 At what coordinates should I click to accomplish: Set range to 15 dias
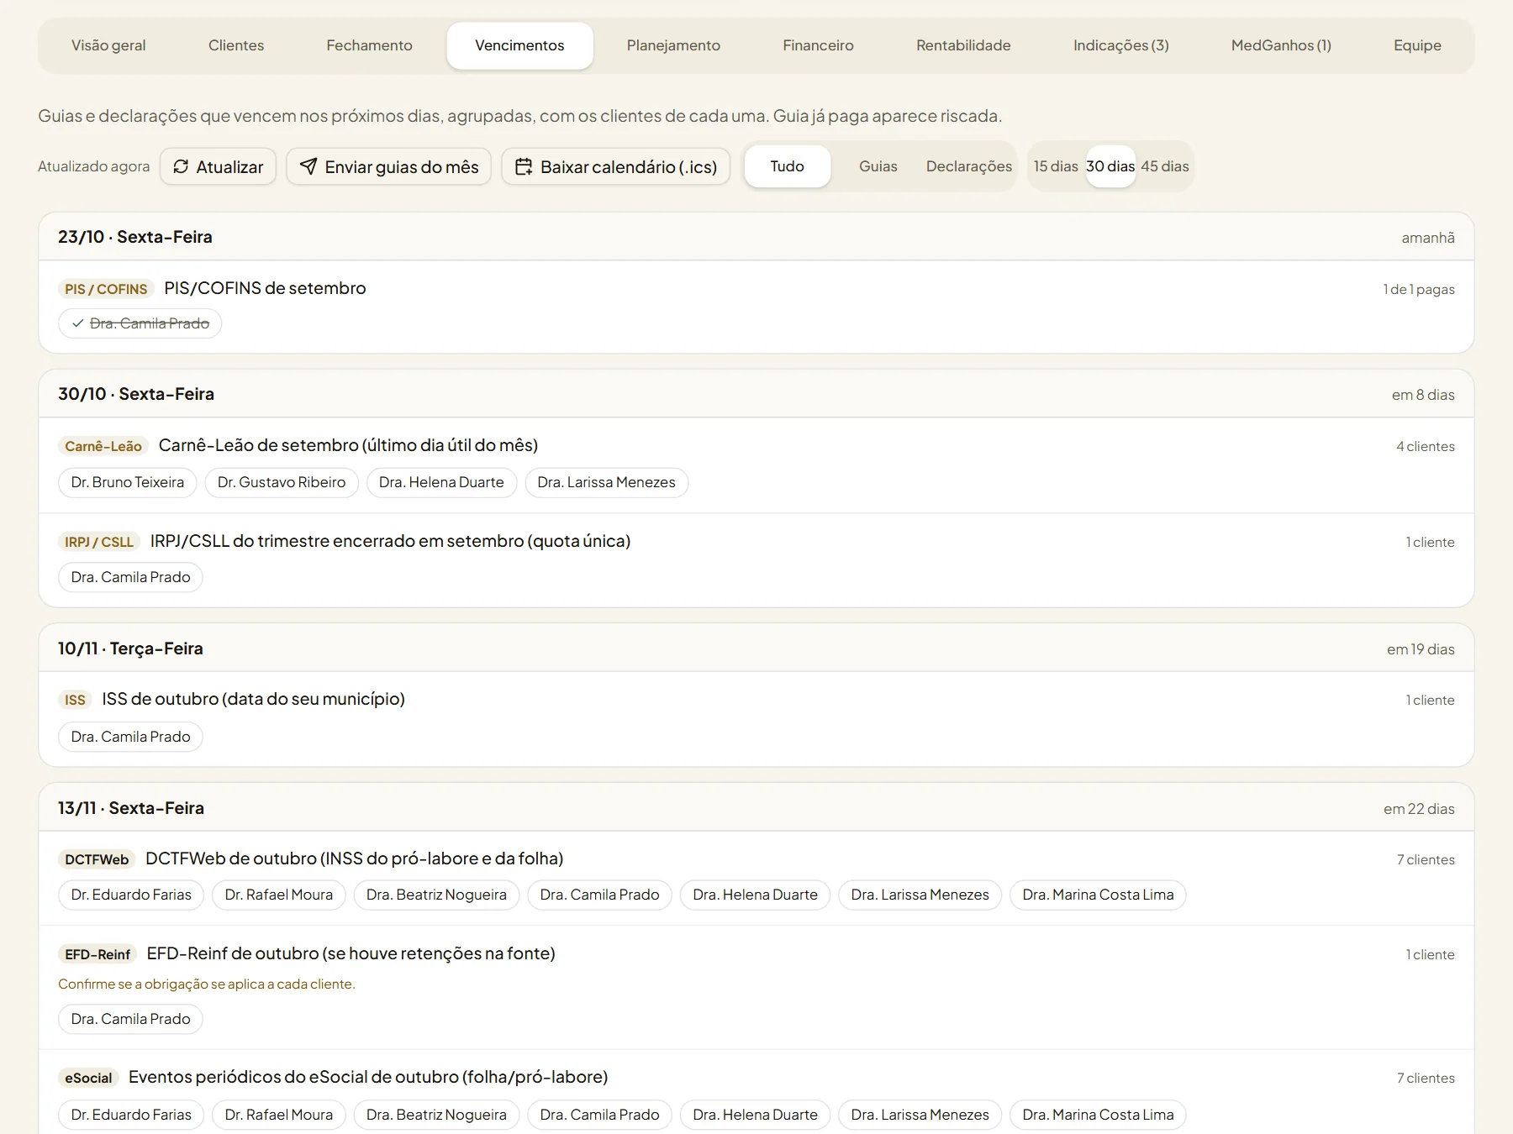click(x=1056, y=166)
